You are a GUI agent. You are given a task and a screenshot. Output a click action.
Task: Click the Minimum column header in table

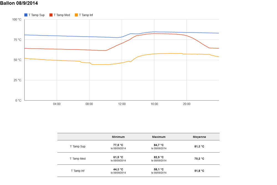pos(118,137)
